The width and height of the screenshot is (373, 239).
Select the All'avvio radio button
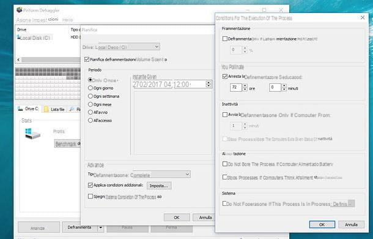[90, 112]
